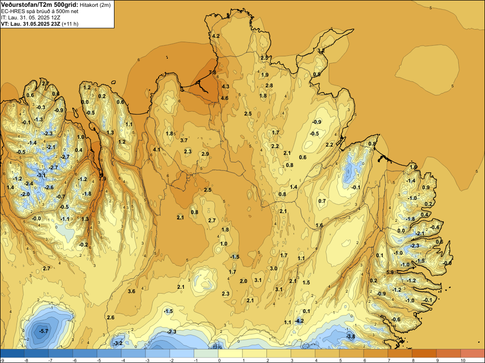Click the 'EC-HRES spá brúuð á 500m net' line

click(40, 12)
